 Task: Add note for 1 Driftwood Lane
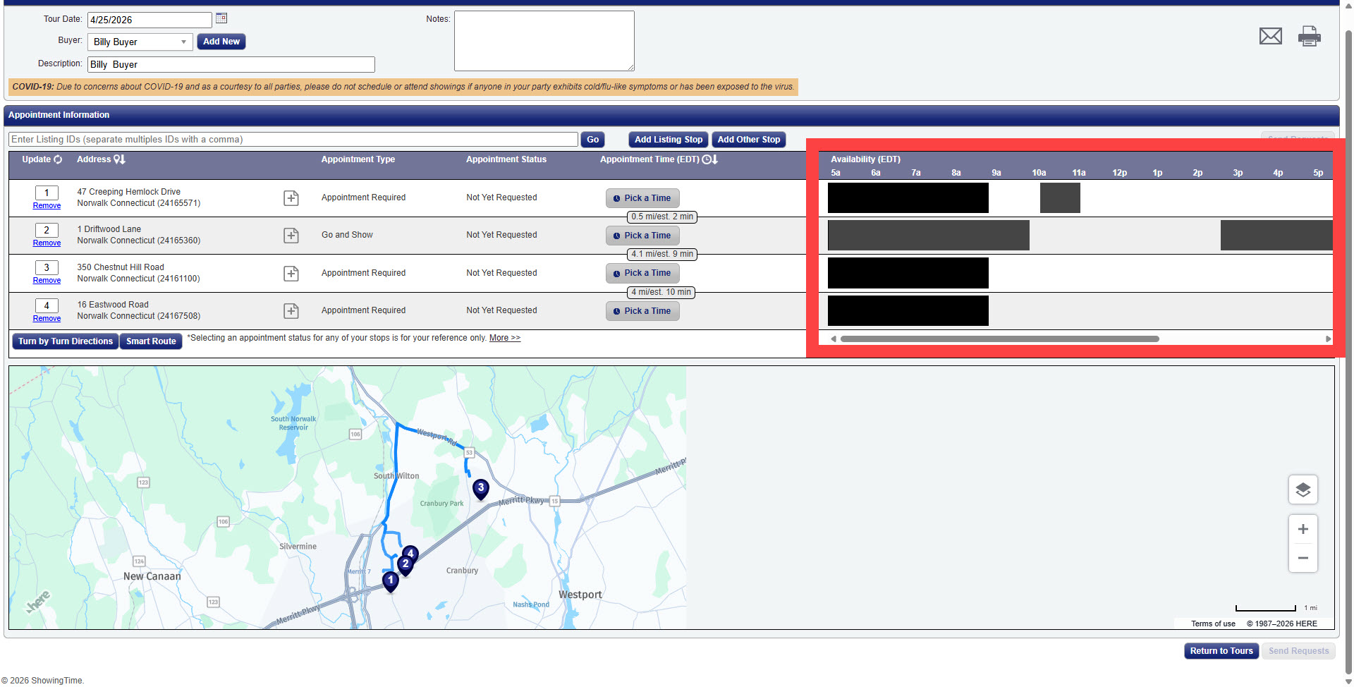(x=291, y=236)
